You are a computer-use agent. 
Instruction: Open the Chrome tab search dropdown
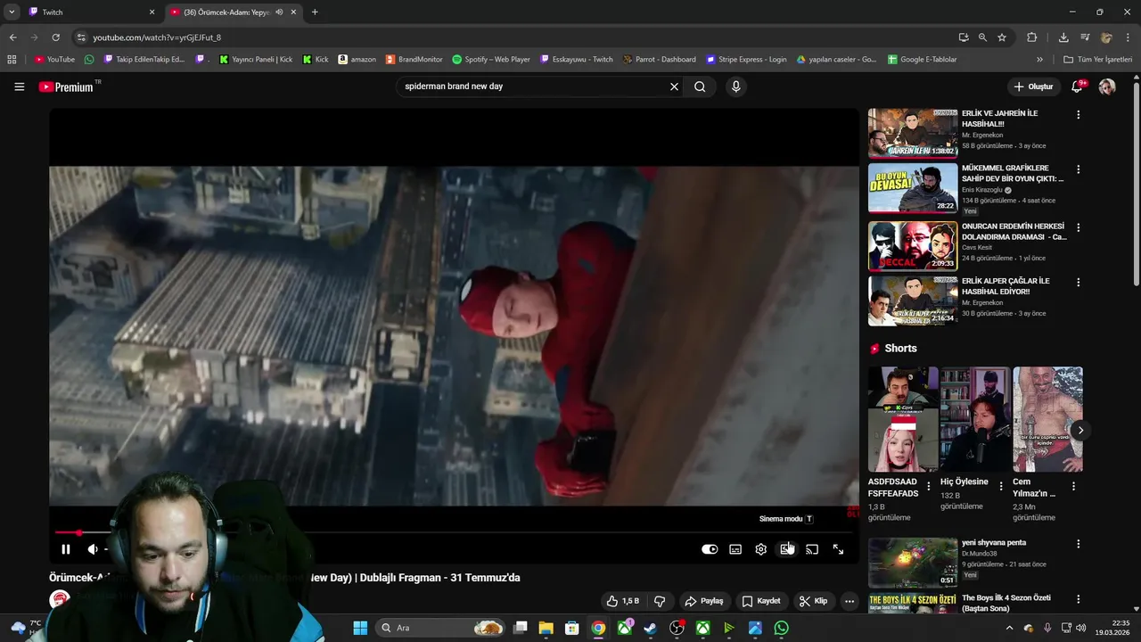pos(12,12)
